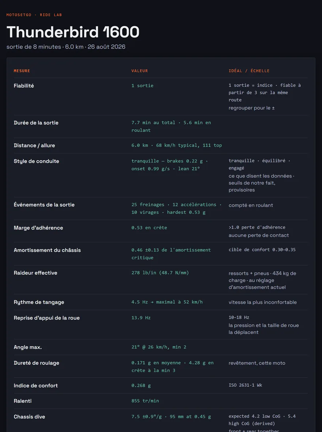The height and width of the screenshot is (432, 322).
Task: Click the 'ISO 2631-1 Wk' text
Action: pos(245,385)
